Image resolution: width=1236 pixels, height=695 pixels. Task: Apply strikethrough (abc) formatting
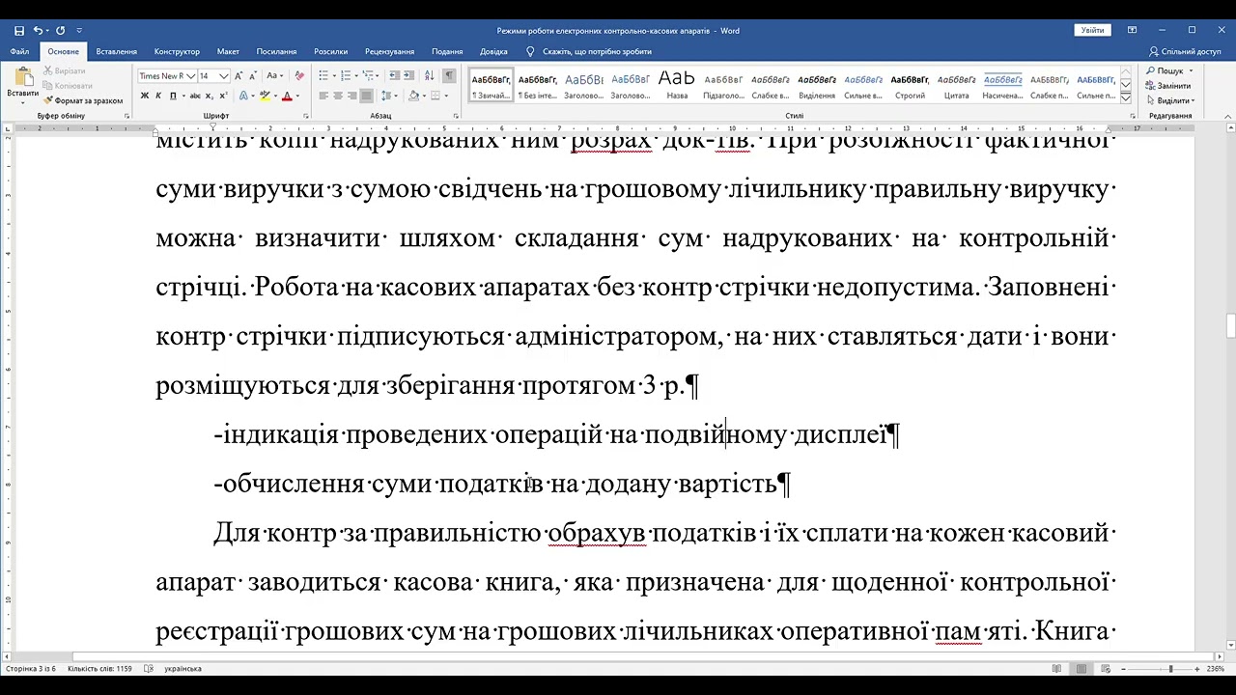click(x=195, y=96)
